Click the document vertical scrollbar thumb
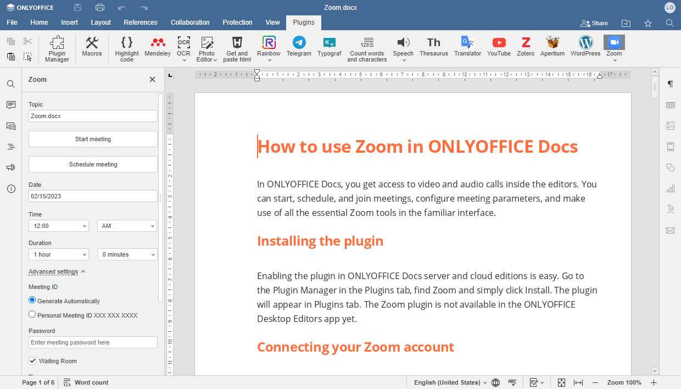This screenshot has width=681, height=389. pyautogui.click(x=655, y=87)
